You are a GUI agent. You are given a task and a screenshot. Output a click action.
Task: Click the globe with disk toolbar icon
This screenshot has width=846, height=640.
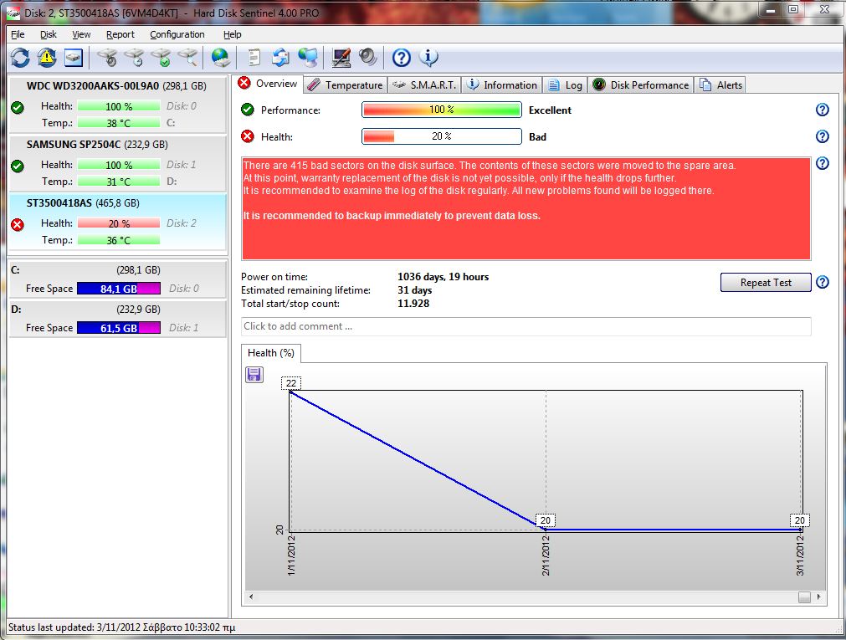pyautogui.click(x=220, y=57)
